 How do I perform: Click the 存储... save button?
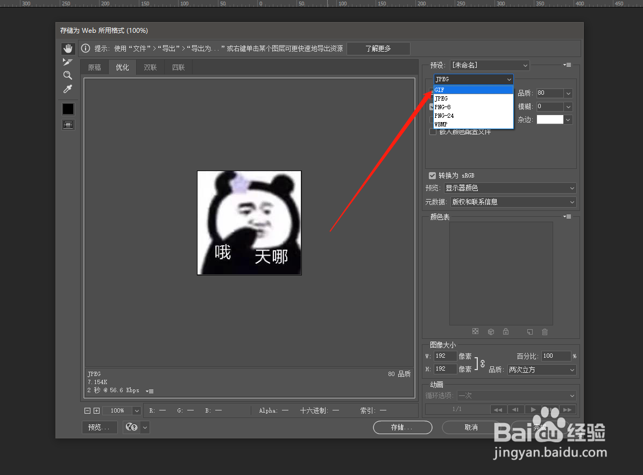[x=402, y=427]
